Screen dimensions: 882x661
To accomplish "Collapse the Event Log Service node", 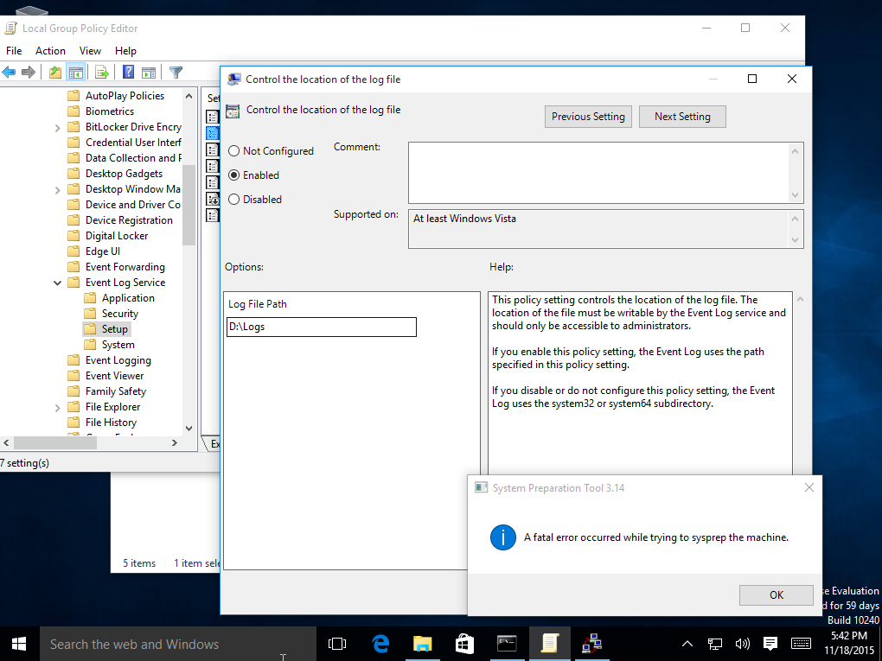I will [57, 283].
